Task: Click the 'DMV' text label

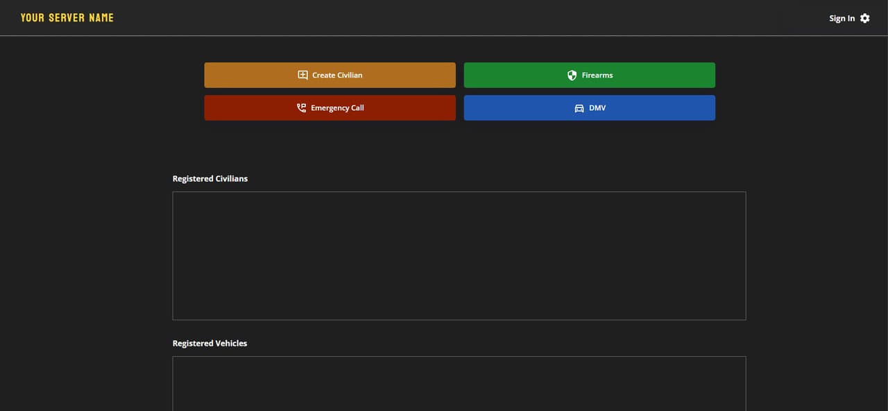Action: click(x=597, y=107)
